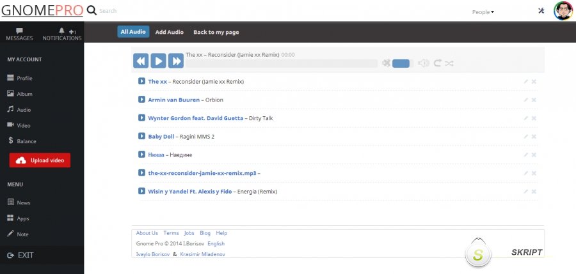Go to previous track in player

coord(141,61)
